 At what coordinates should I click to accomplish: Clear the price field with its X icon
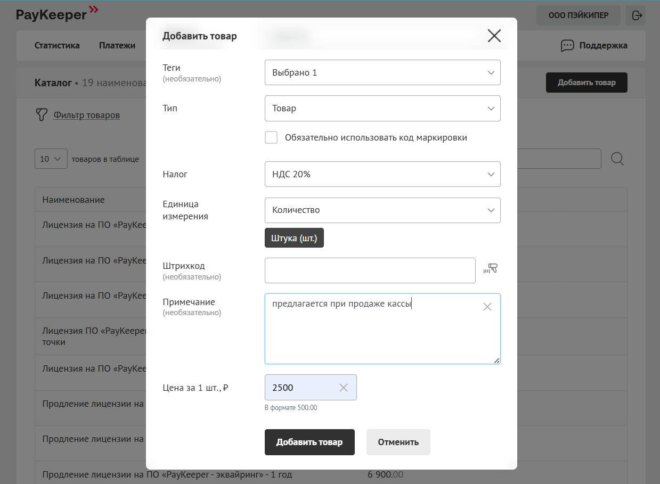coord(344,388)
